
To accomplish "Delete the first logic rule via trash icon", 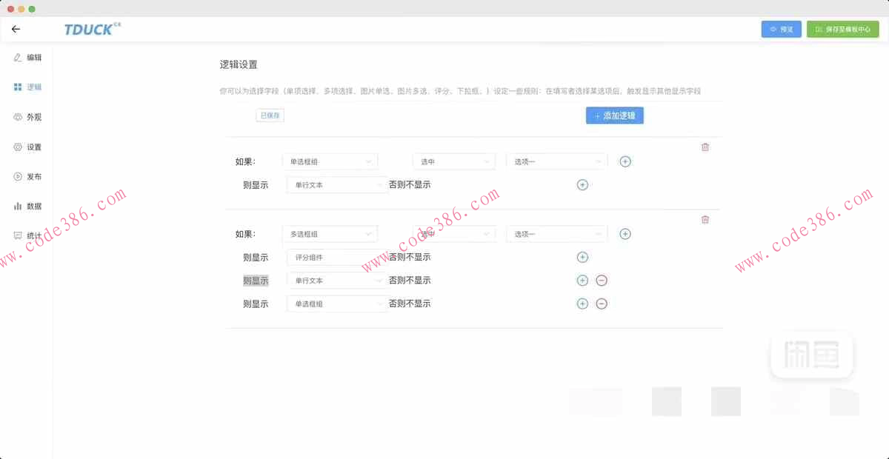I will [x=705, y=147].
